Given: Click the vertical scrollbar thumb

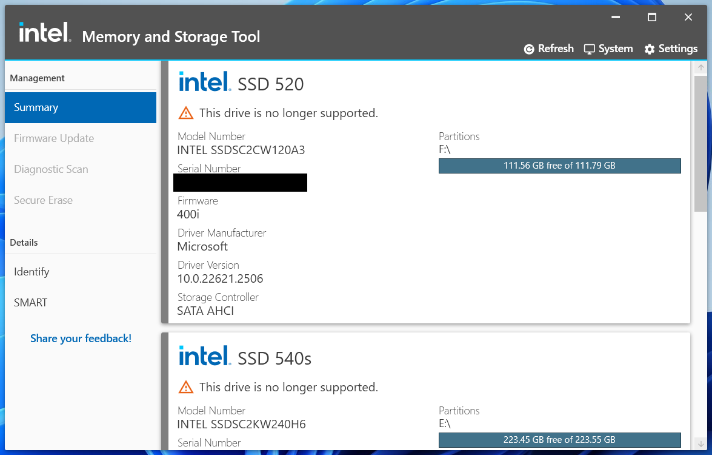Looking at the screenshot, I should pos(700,143).
